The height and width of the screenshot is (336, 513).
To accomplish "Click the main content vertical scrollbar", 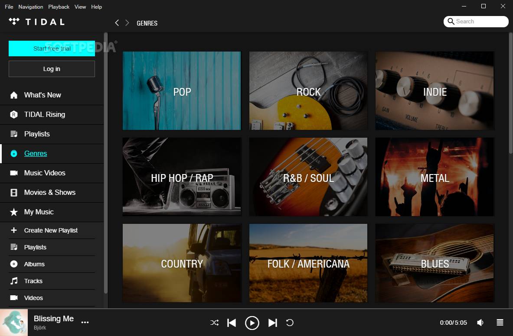I will 511,93.
